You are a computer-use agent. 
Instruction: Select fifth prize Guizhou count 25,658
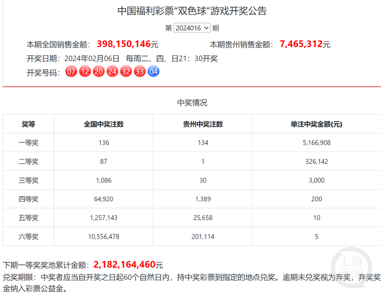pyautogui.click(x=203, y=218)
